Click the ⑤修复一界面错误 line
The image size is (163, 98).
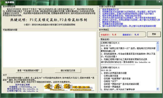(112, 87)
